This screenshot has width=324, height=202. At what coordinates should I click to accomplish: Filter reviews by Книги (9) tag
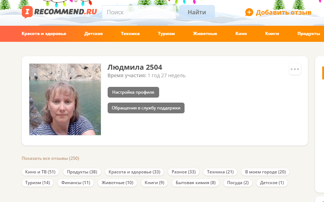[154, 183]
